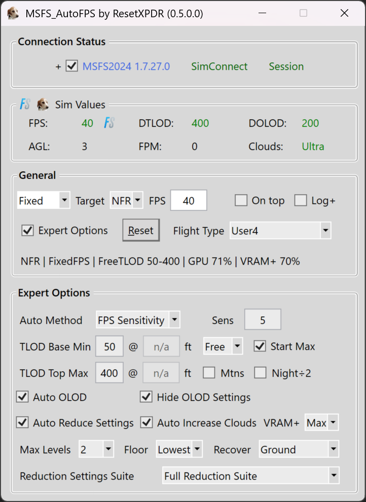The image size is (366, 502).
Task: Uncheck the Auto OLOD checkbox
Action: coord(22,397)
